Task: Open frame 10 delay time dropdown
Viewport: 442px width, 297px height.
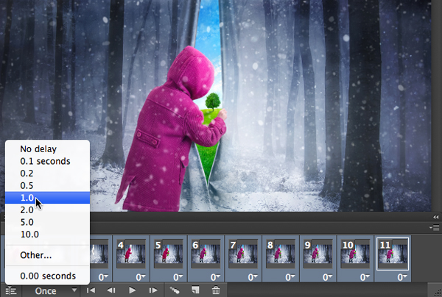Action: (365, 277)
